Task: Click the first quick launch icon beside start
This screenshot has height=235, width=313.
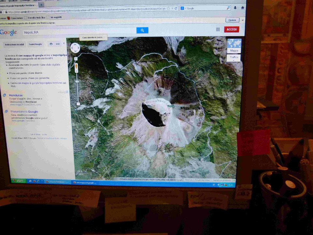Action: point(30,181)
